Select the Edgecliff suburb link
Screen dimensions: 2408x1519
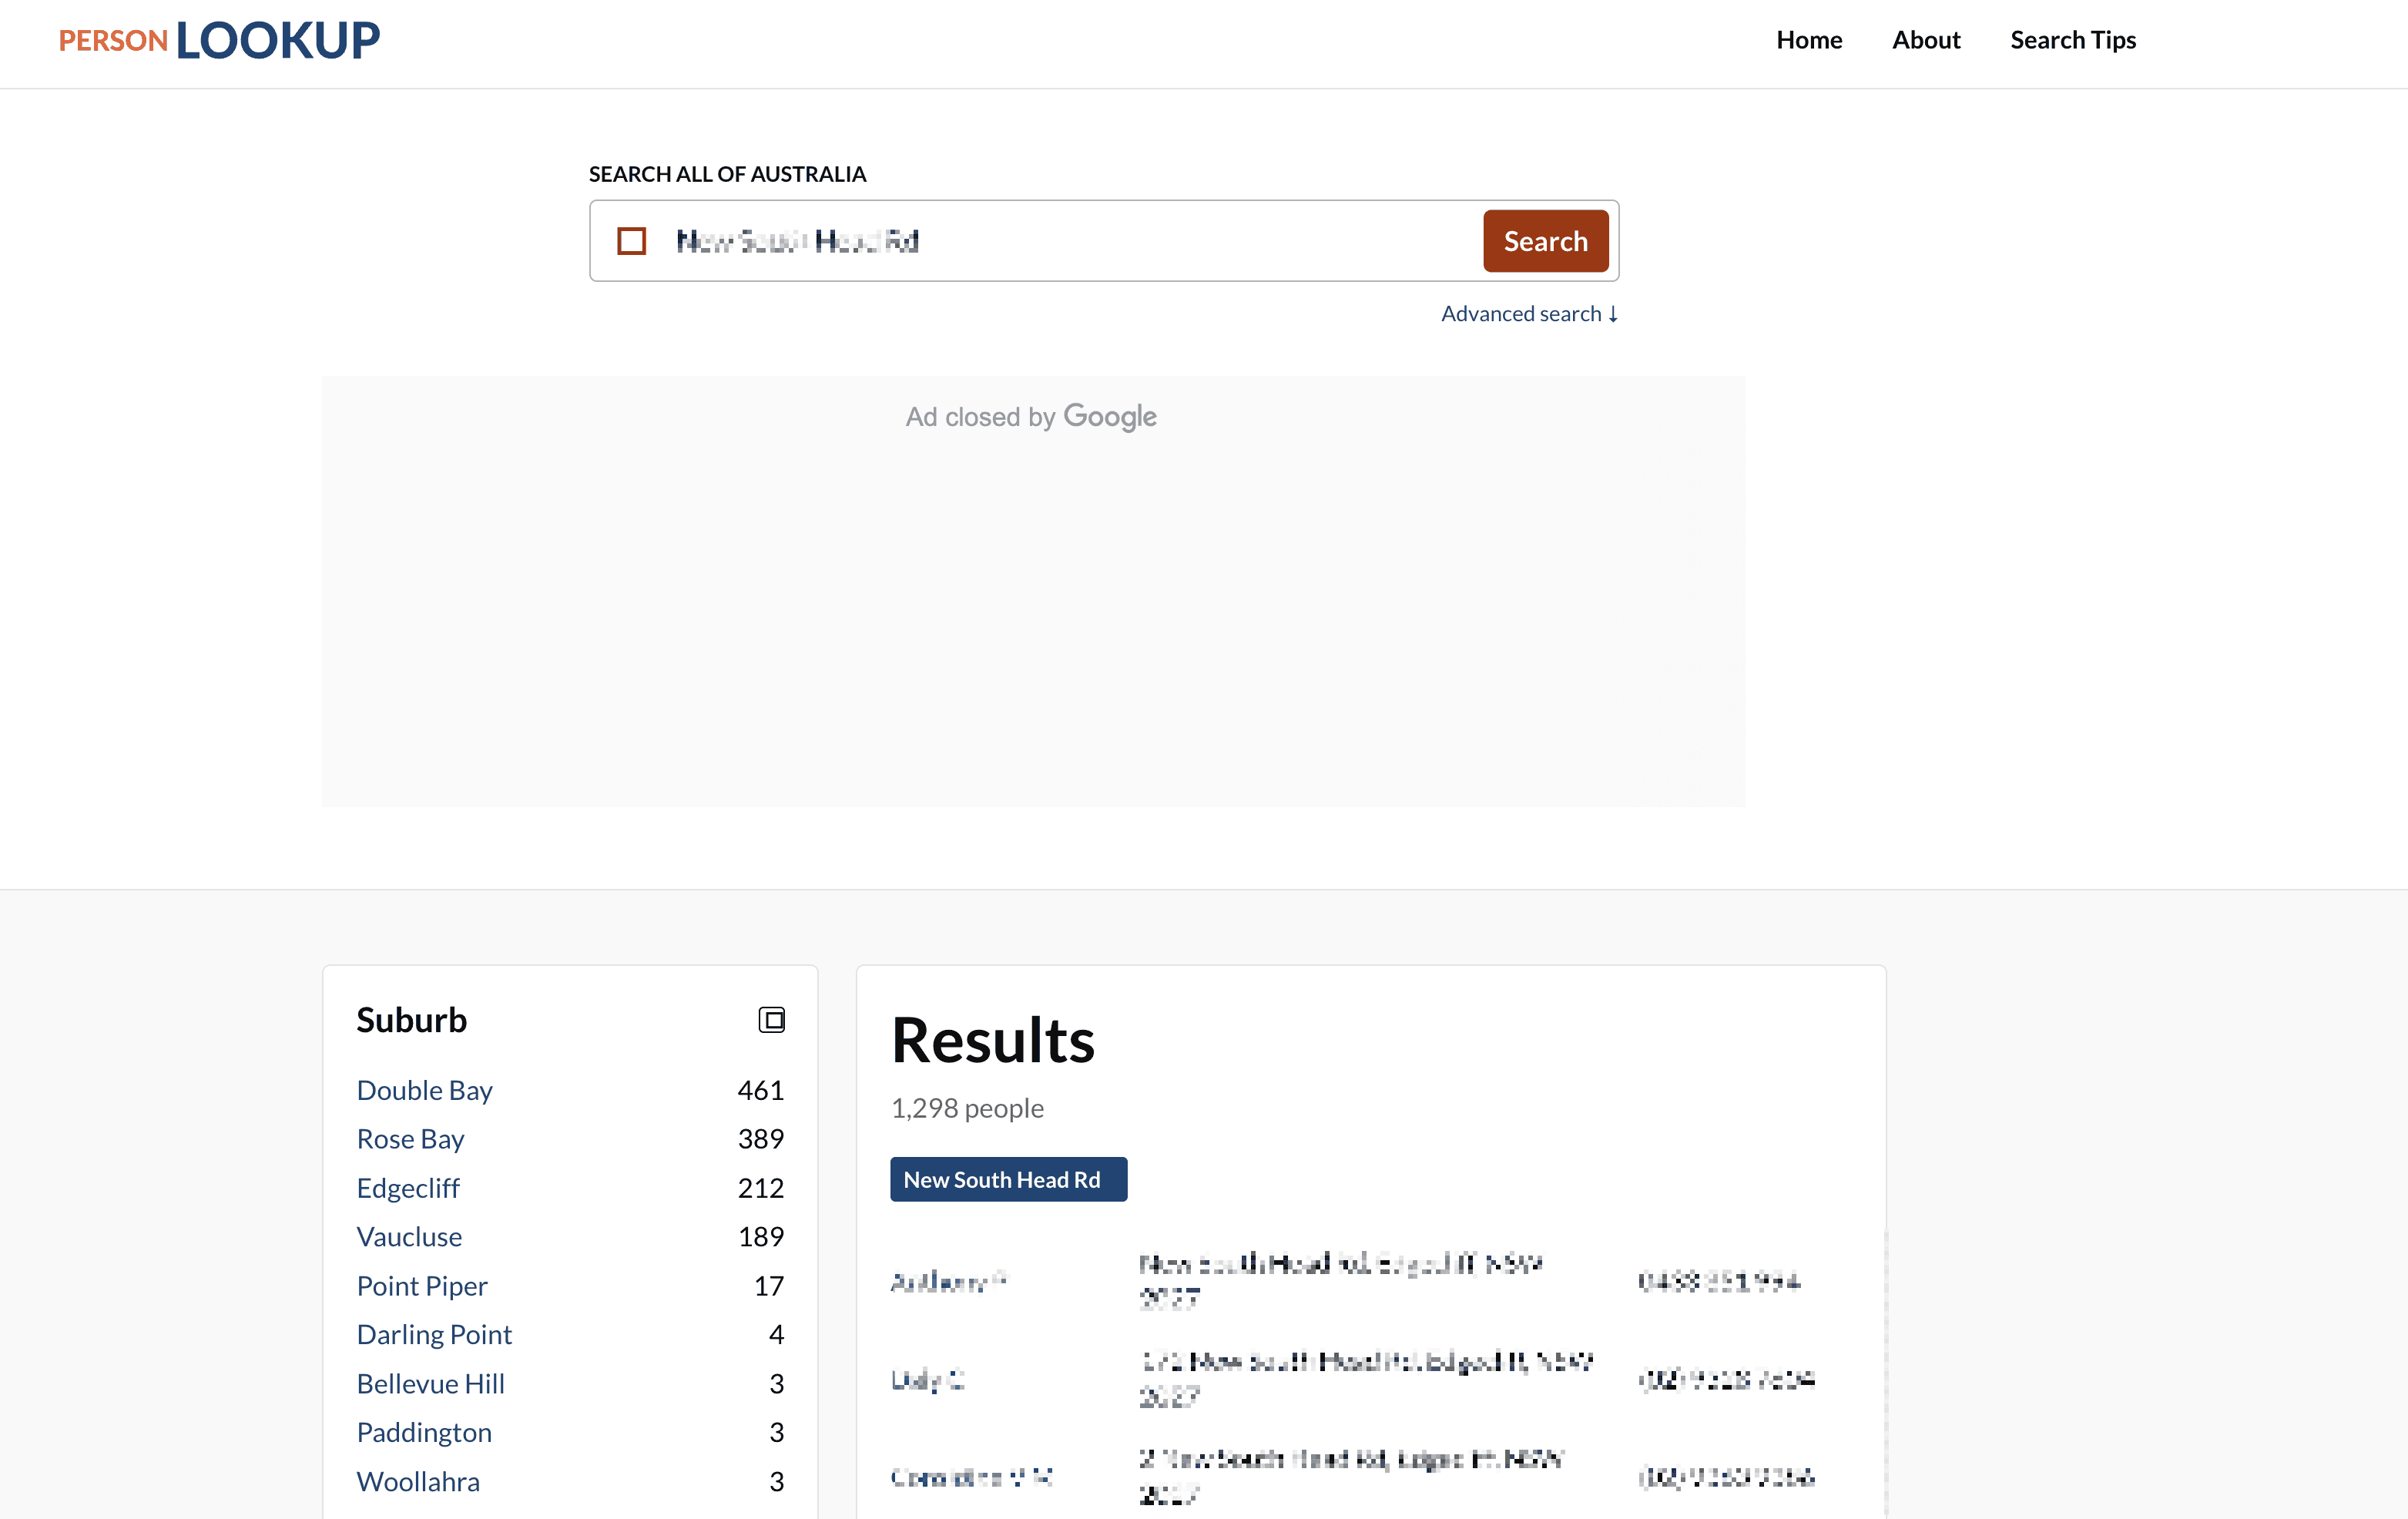coord(408,1188)
